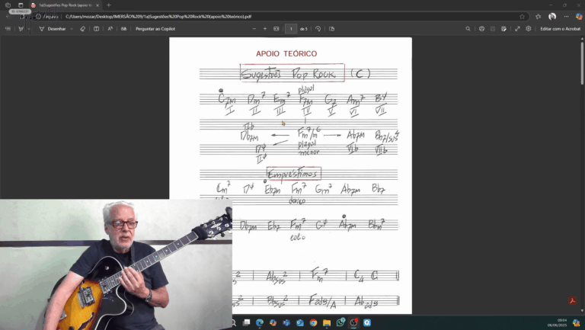585x330 pixels.
Task: Print the PDF document
Action: [x=481, y=29]
